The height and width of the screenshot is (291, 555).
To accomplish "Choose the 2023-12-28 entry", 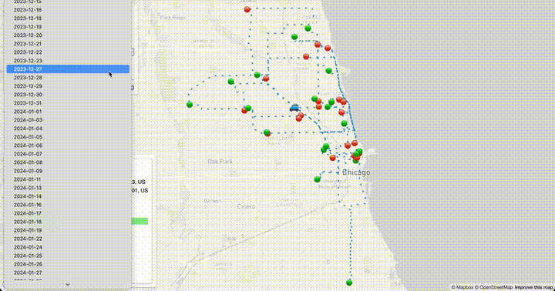I will (x=68, y=78).
